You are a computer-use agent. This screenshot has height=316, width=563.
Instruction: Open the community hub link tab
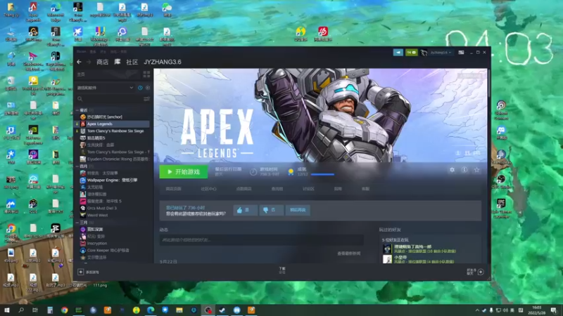[208, 189]
